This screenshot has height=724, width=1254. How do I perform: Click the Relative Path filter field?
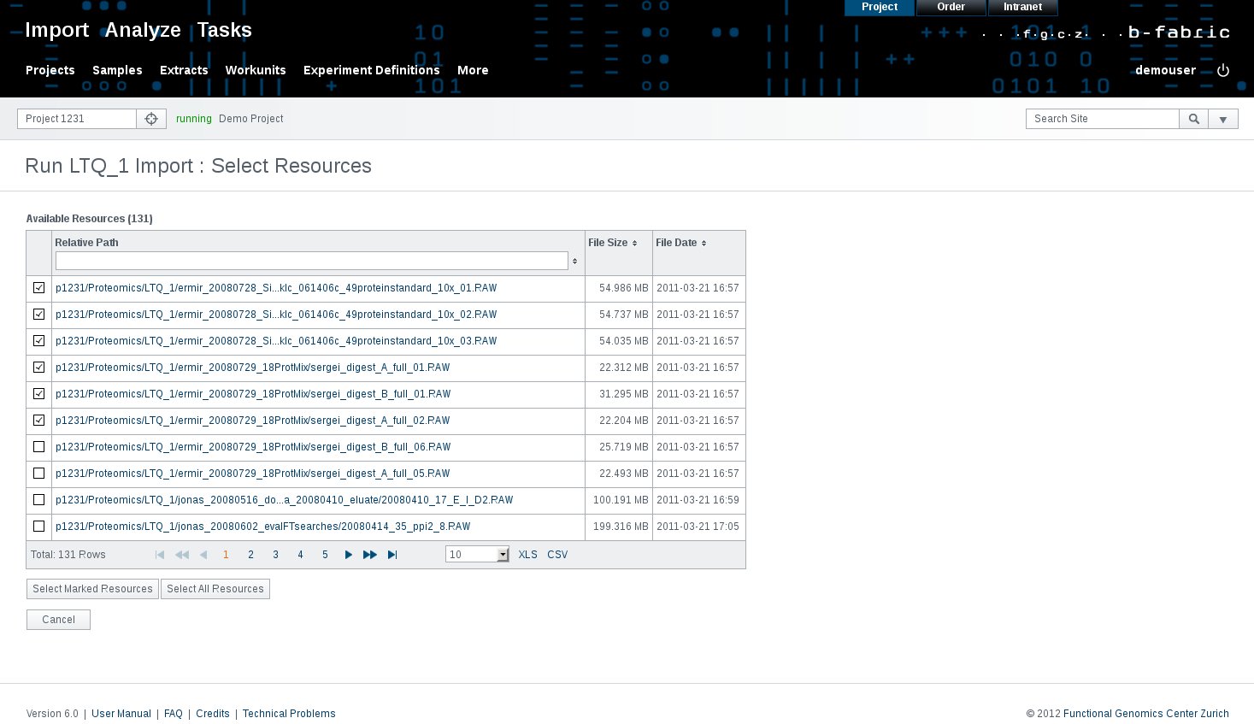point(311,261)
